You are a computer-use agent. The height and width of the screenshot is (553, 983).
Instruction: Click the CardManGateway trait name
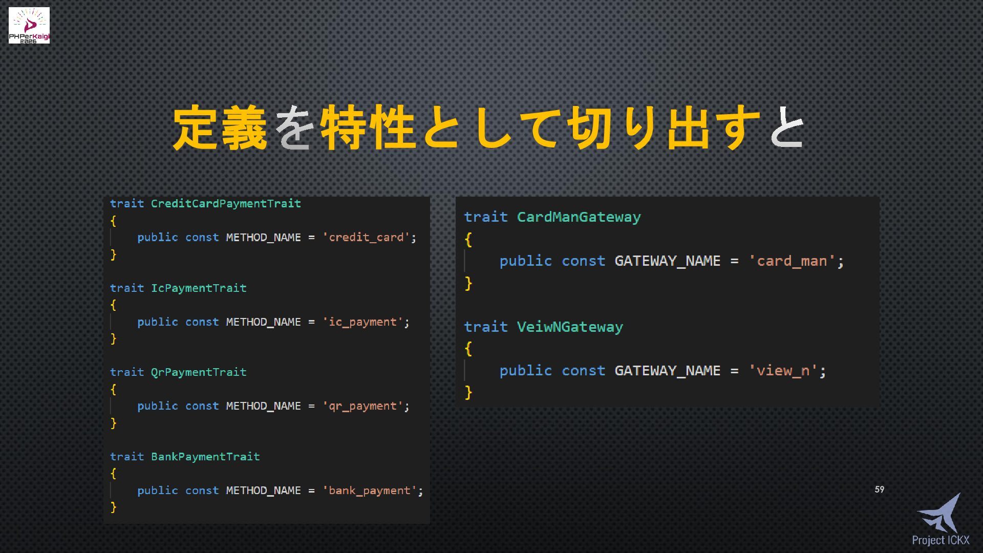click(x=579, y=217)
